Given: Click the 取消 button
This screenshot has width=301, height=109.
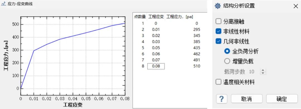Looking at the screenshot, I should [x=246, y=99].
